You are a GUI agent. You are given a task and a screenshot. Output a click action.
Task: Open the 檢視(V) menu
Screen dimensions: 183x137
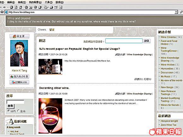click(22, 2)
